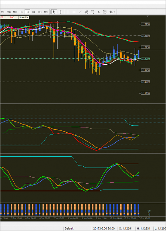This screenshot has height=231, width=166.
Task: Click the PAC chart button
Action: 12,17
